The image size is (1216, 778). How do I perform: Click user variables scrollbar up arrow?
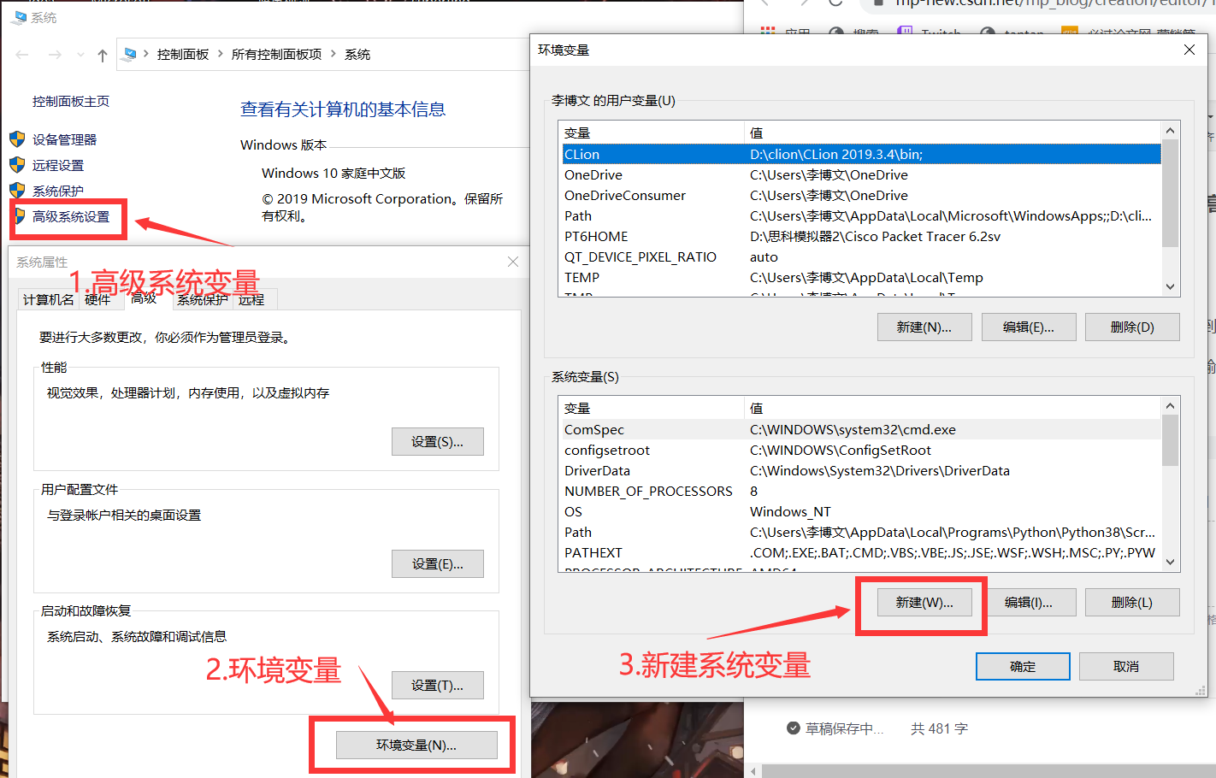point(1171,130)
